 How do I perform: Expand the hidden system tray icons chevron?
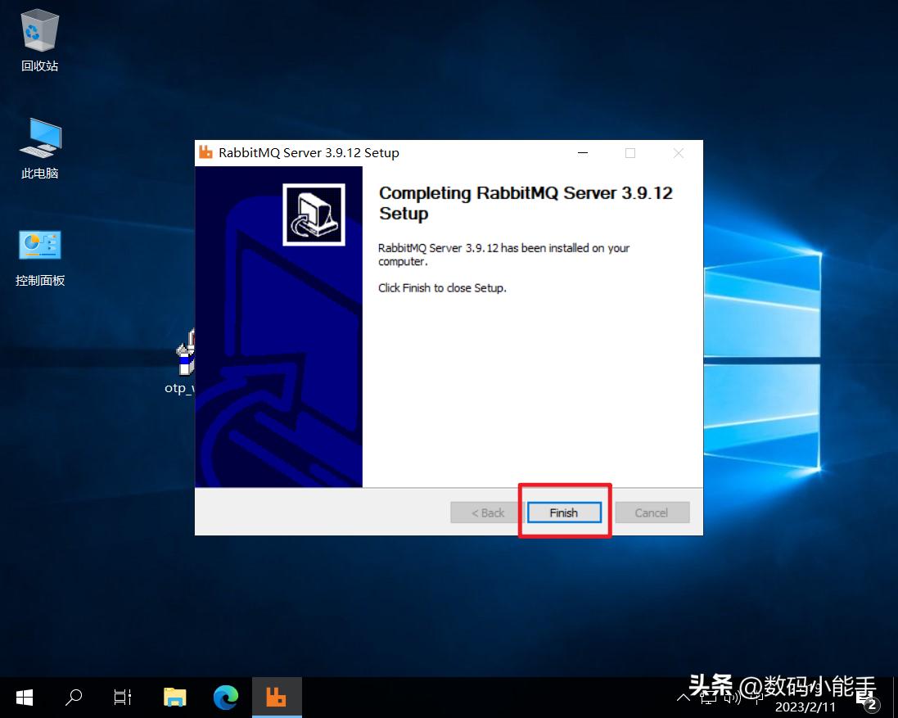point(684,698)
